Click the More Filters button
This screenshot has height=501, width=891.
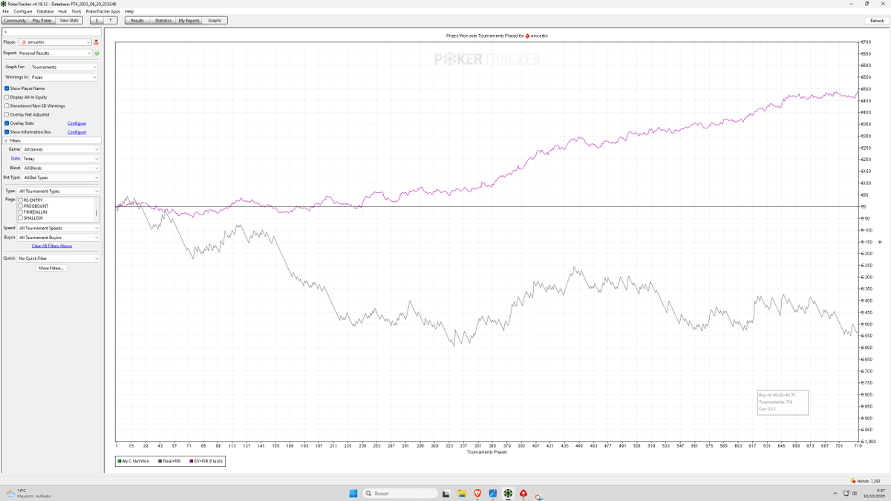coord(52,268)
